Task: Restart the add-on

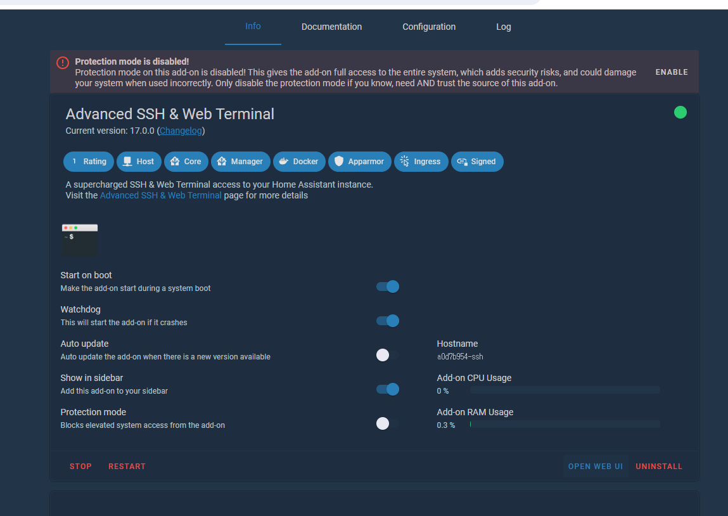Action: coord(127,467)
